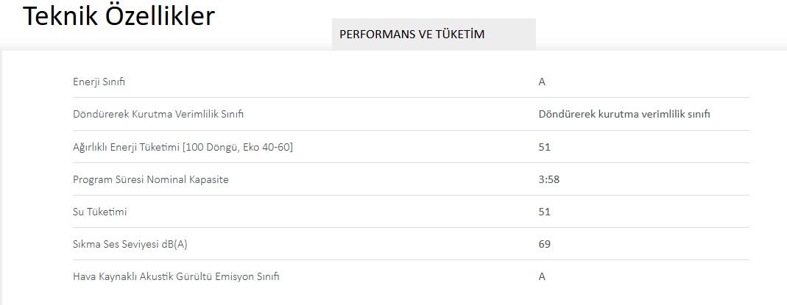
Task: Open the PERFORMANS VE TÜKETİM tab
Action: (434, 34)
